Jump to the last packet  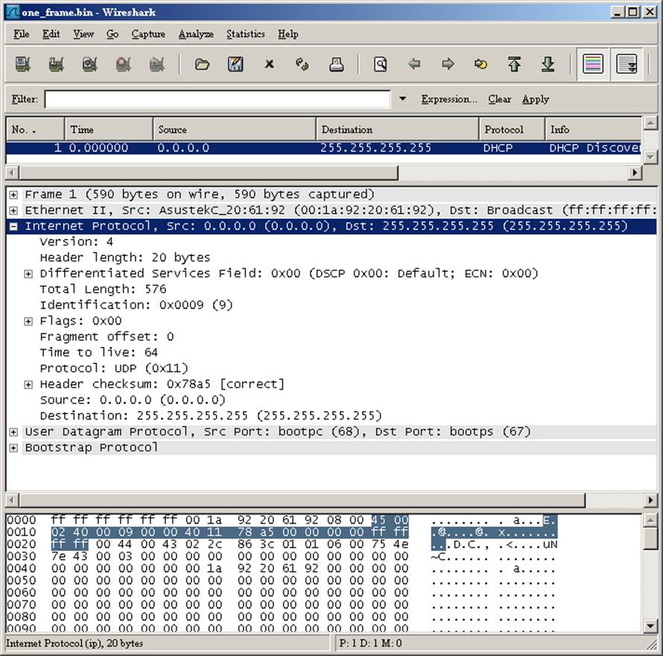(548, 64)
